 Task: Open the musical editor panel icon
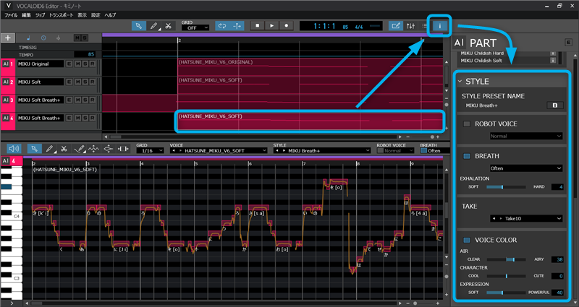[396, 26]
